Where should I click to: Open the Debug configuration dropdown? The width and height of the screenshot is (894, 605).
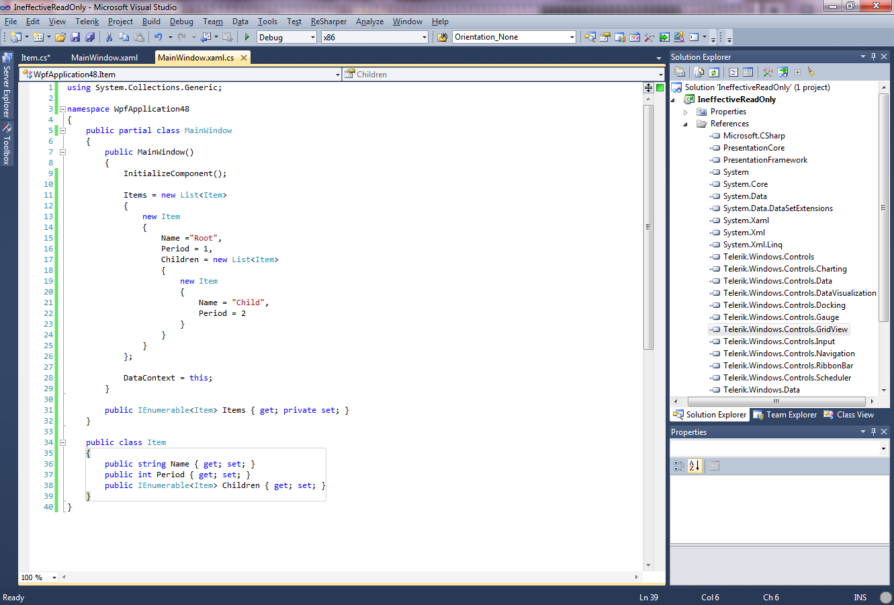(x=313, y=38)
